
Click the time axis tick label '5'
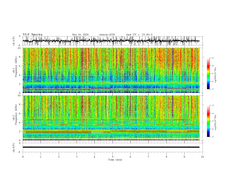[x=113, y=157]
